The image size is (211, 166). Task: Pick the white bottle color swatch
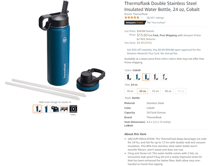point(164,77)
